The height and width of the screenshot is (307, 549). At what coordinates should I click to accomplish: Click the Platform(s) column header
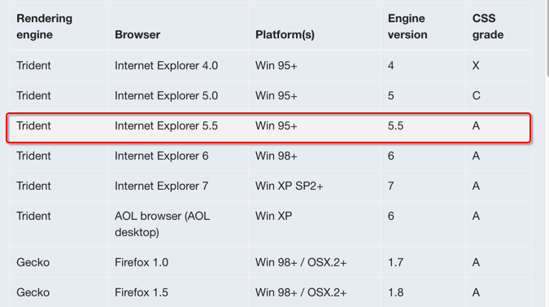click(315, 26)
